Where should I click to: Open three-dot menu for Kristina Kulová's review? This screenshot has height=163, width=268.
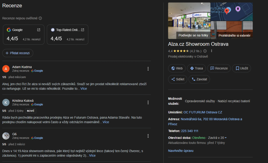[x=148, y=102]
